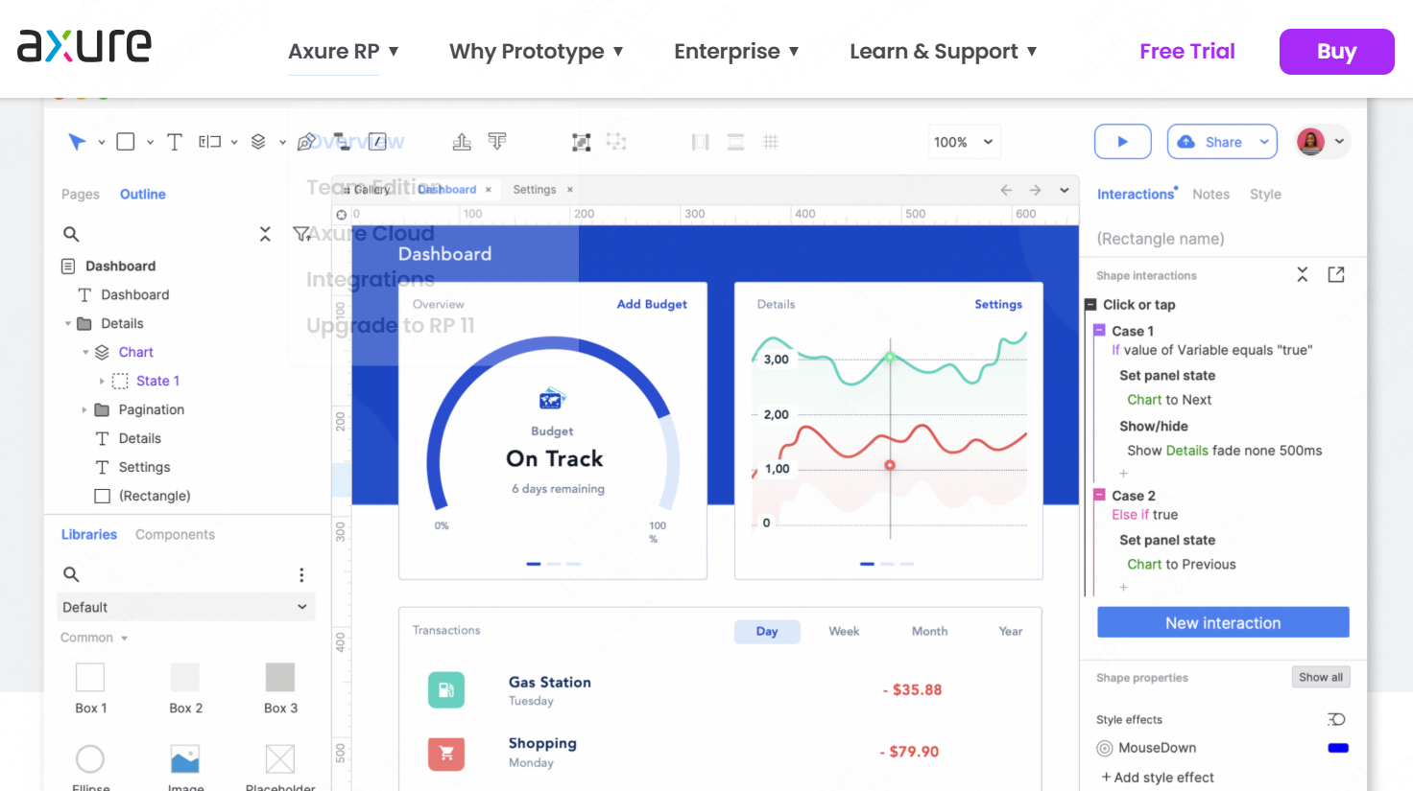Click the ruler origin crosshair icon

[x=341, y=215]
